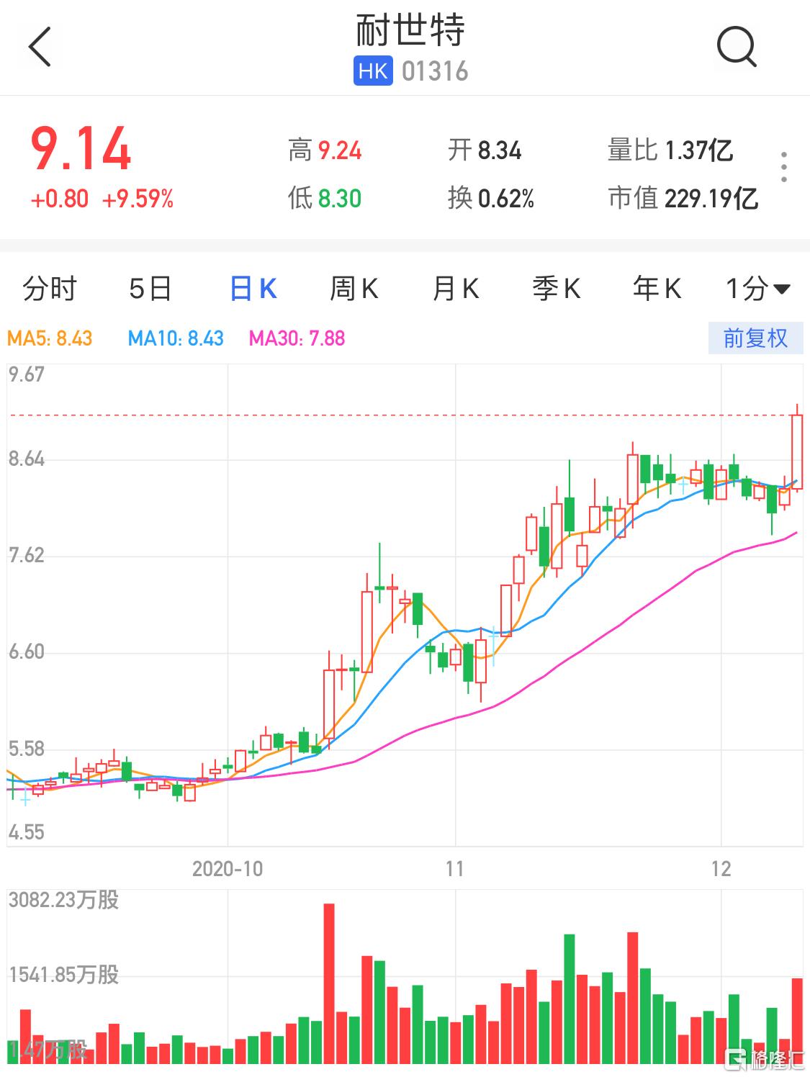Tap the change value +0.80
Image resolution: width=810 pixels, height=1077 pixels.
(x=60, y=199)
